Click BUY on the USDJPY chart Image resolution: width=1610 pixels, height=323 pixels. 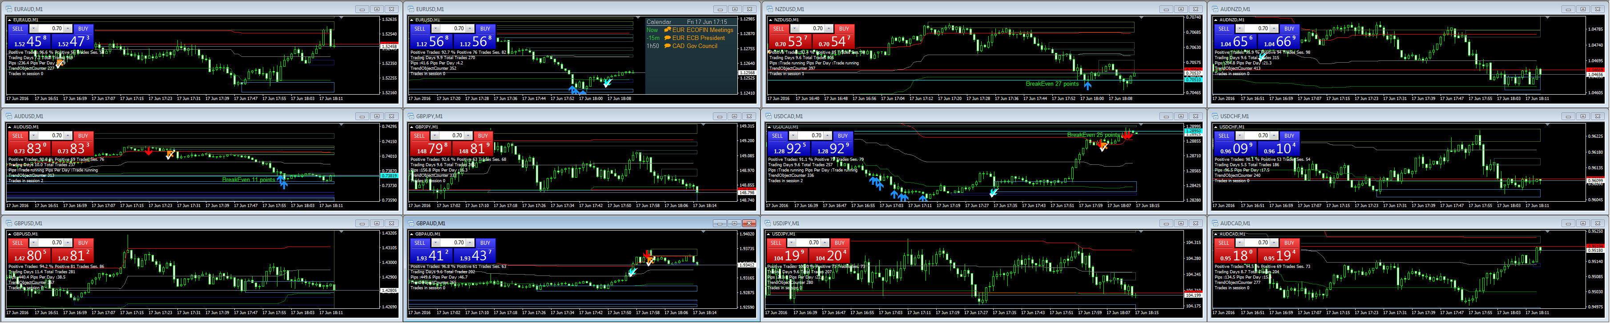(839, 243)
